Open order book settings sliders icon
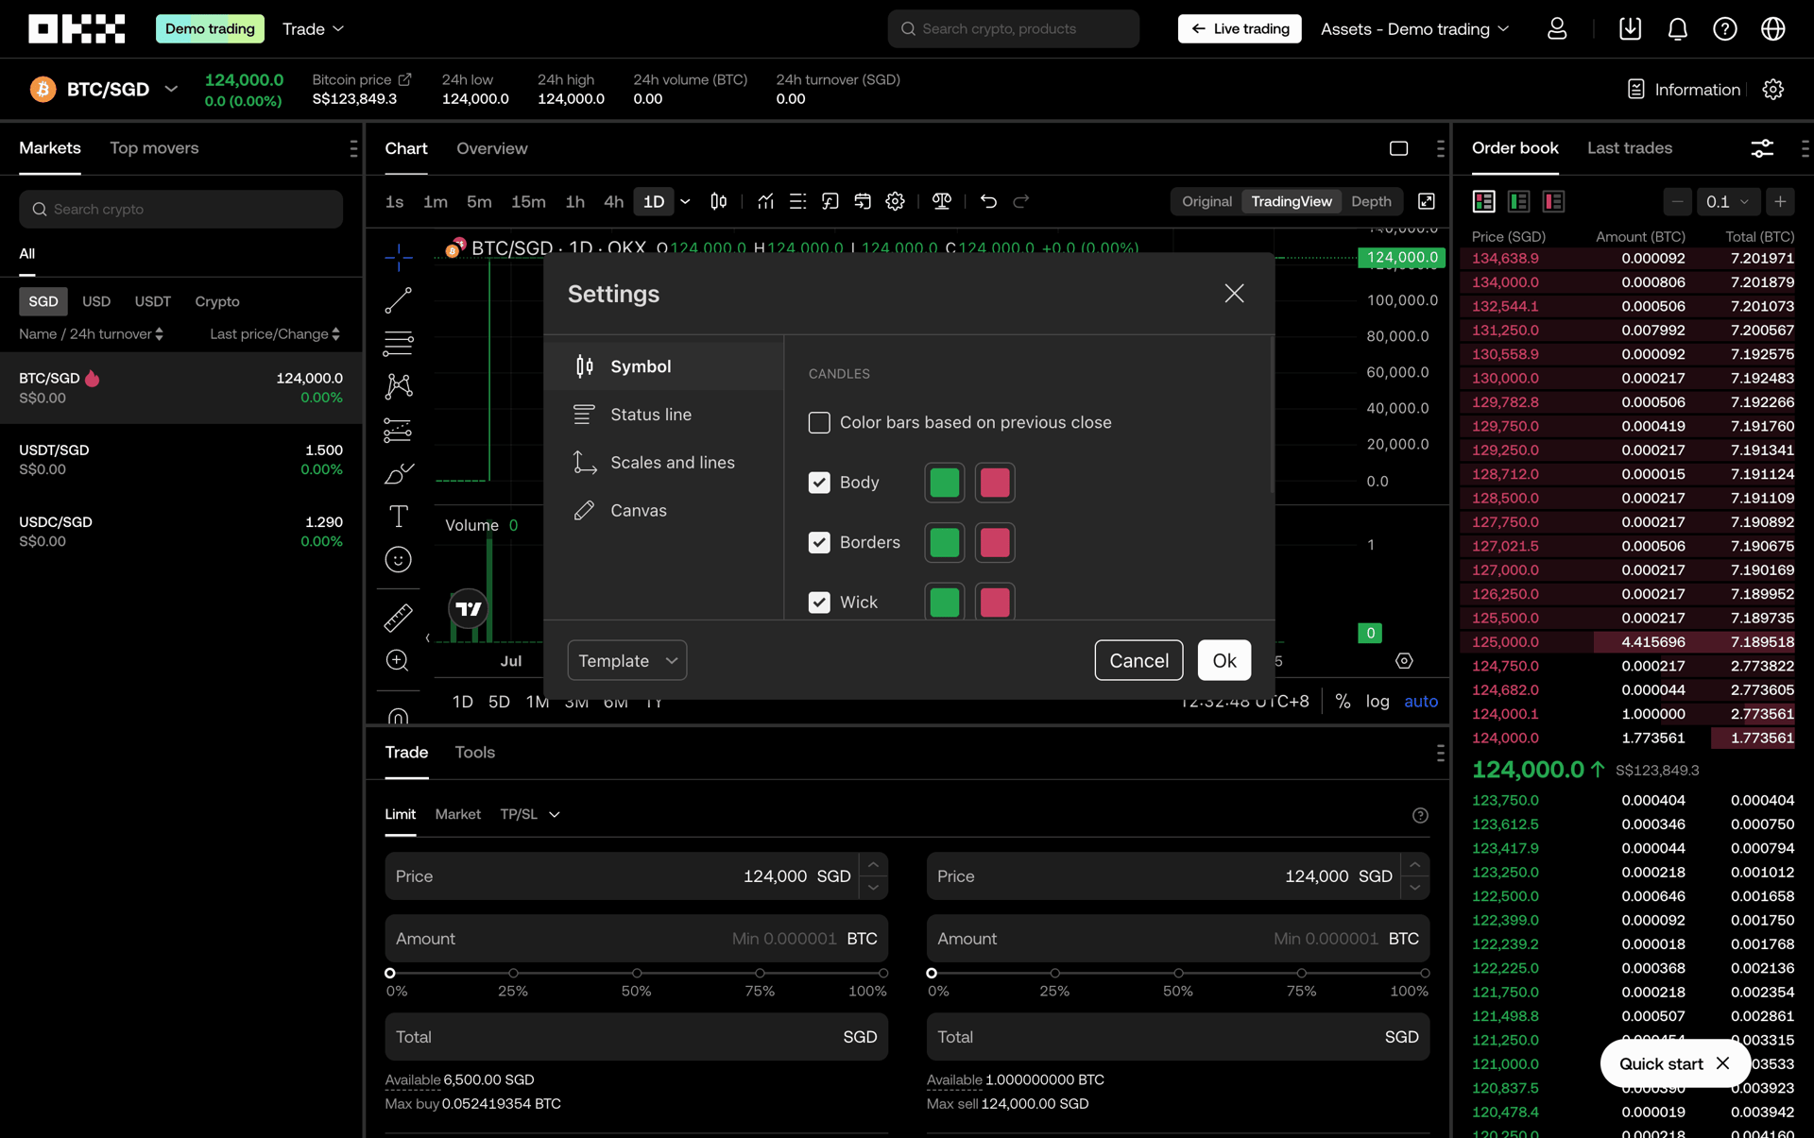 (1762, 148)
